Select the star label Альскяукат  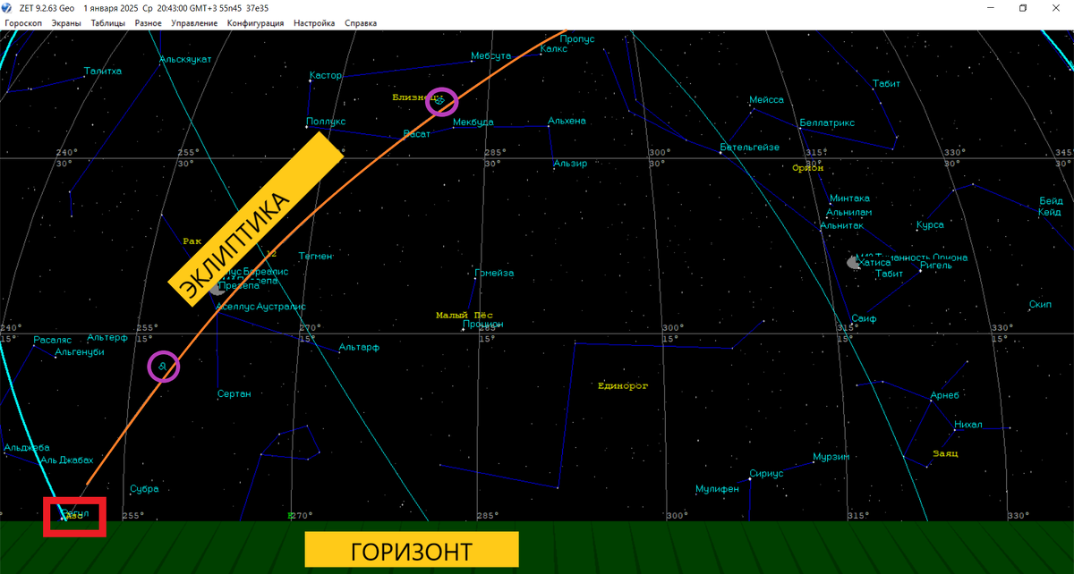coord(185,59)
